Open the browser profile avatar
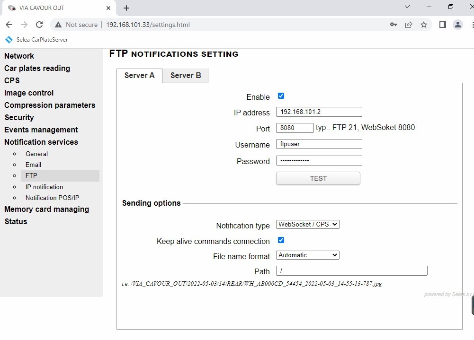474x340 pixels. (457, 25)
